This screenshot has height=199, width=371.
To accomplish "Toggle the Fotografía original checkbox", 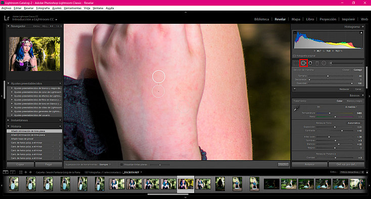I will coord(295,56).
